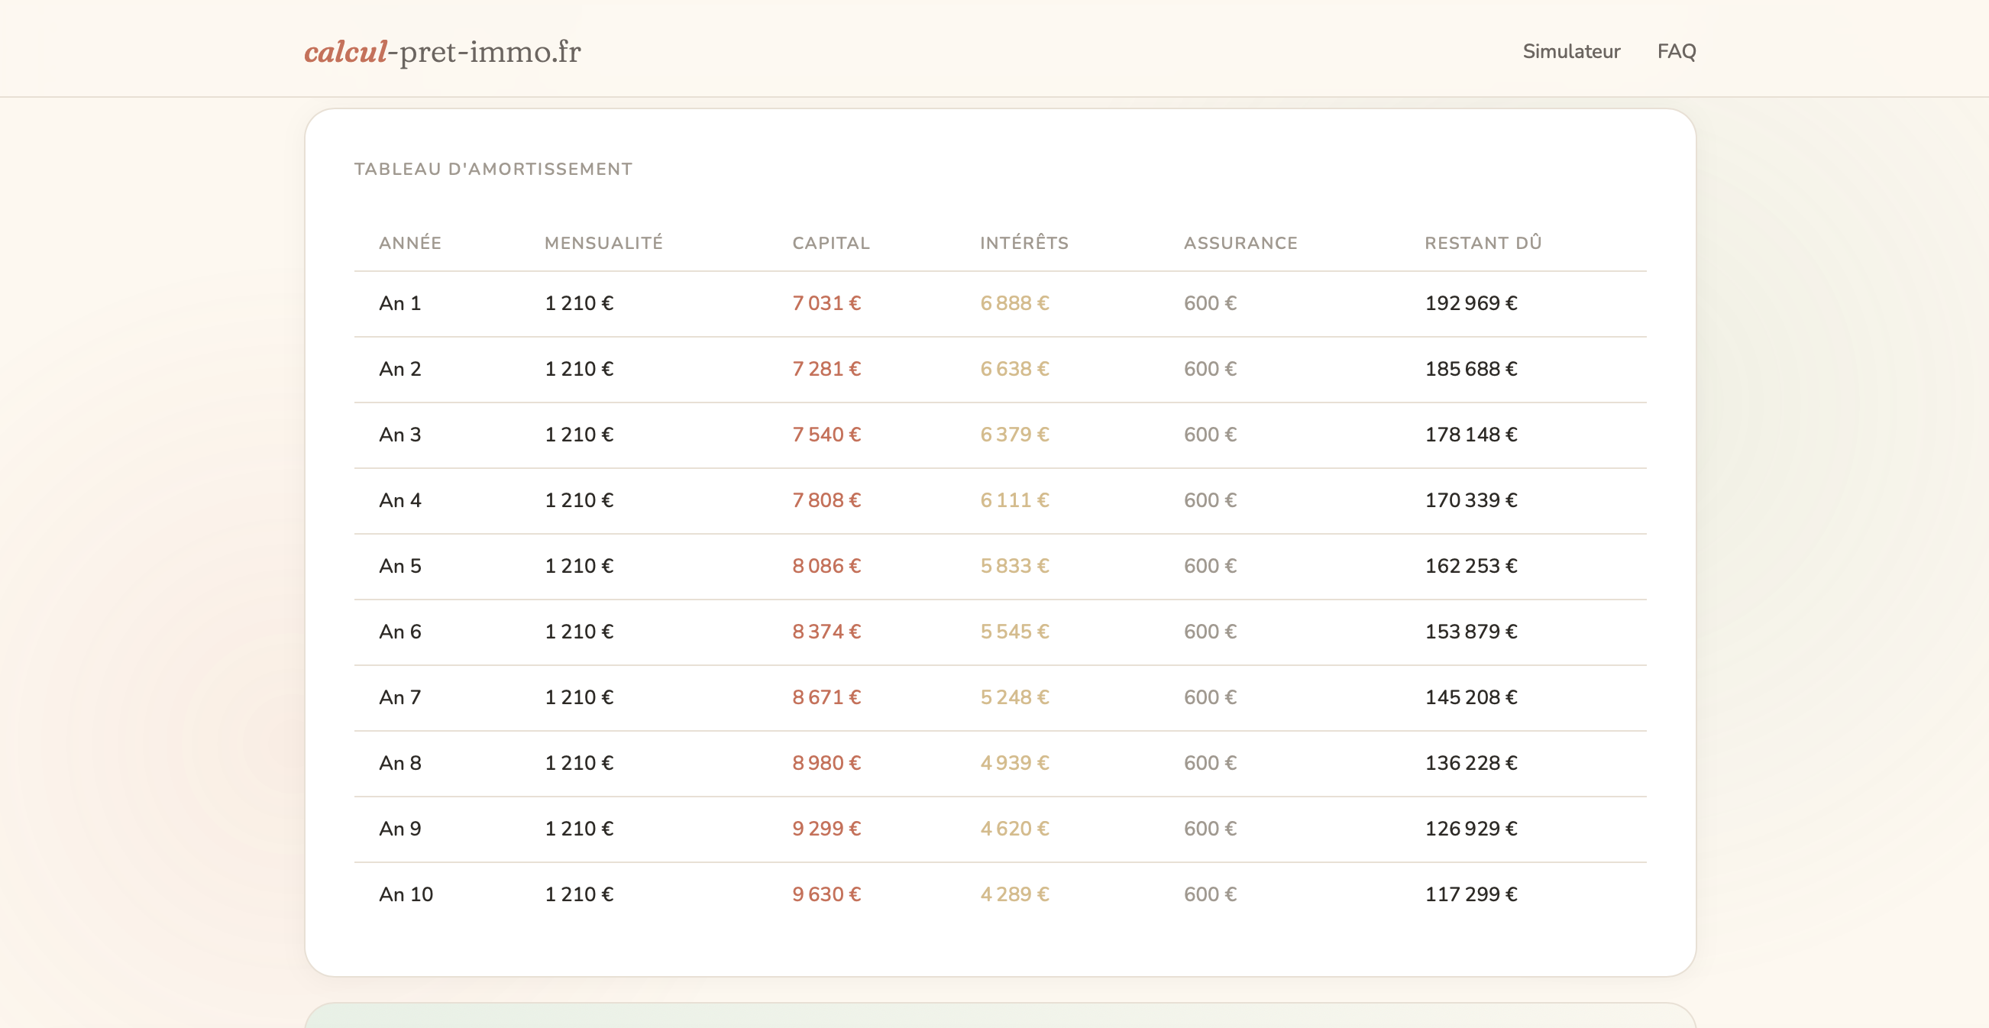Click capital value 7 540 €

point(826,435)
